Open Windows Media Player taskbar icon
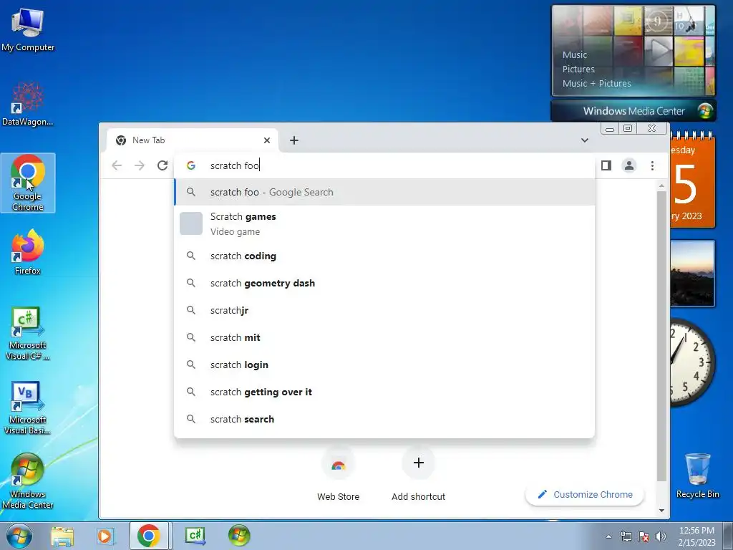This screenshot has width=733, height=550. [x=105, y=536]
